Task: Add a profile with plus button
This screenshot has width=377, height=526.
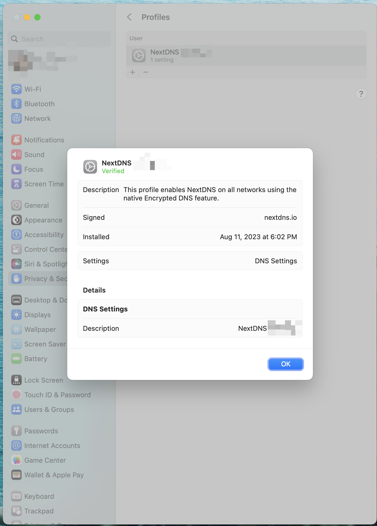Action: coord(133,72)
